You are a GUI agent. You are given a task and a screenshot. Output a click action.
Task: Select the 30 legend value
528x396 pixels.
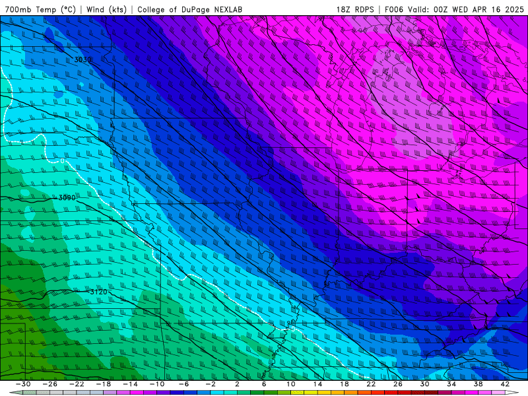pyautogui.click(x=424, y=384)
